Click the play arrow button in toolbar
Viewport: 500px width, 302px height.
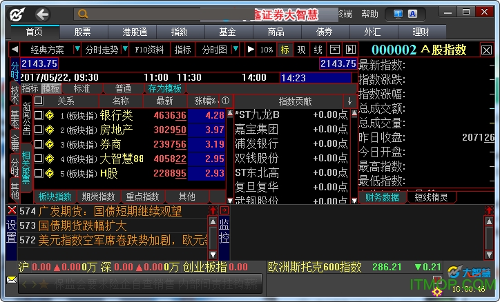click(x=251, y=50)
